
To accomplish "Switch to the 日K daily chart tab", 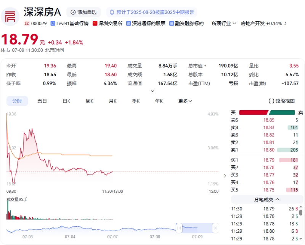I will (x=65, y=101).
